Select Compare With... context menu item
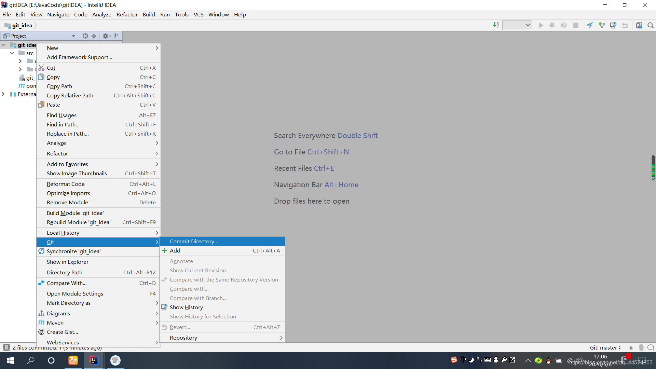656x369 pixels. [x=98, y=283]
